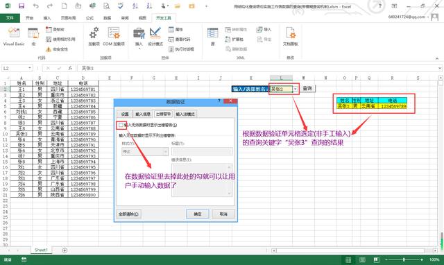Click the Name Box showing L2

(x=15, y=68)
